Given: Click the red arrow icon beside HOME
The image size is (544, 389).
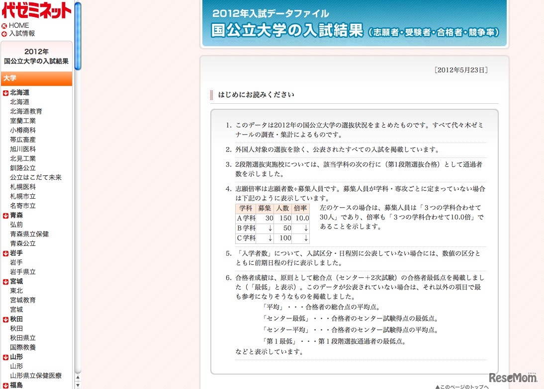Looking at the screenshot, I should click(4, 26).
